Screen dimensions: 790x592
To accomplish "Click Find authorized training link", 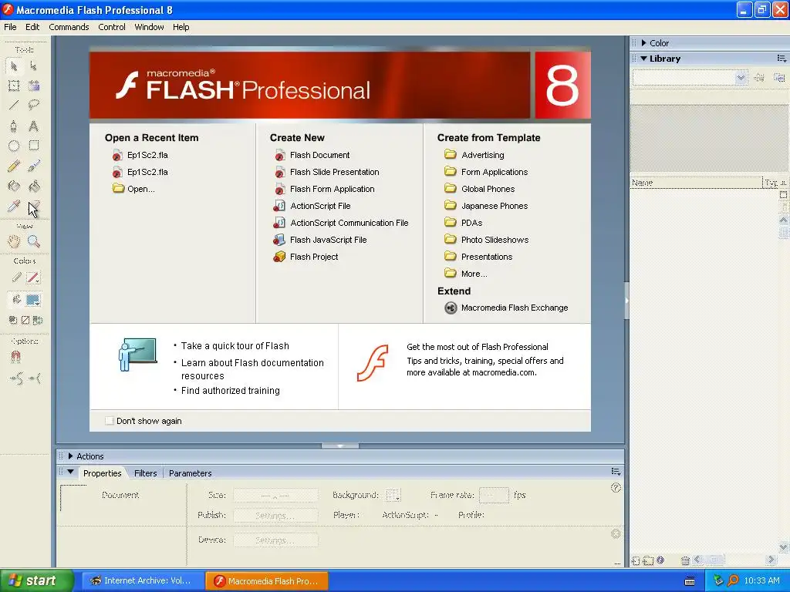I will tap(230, 391).
